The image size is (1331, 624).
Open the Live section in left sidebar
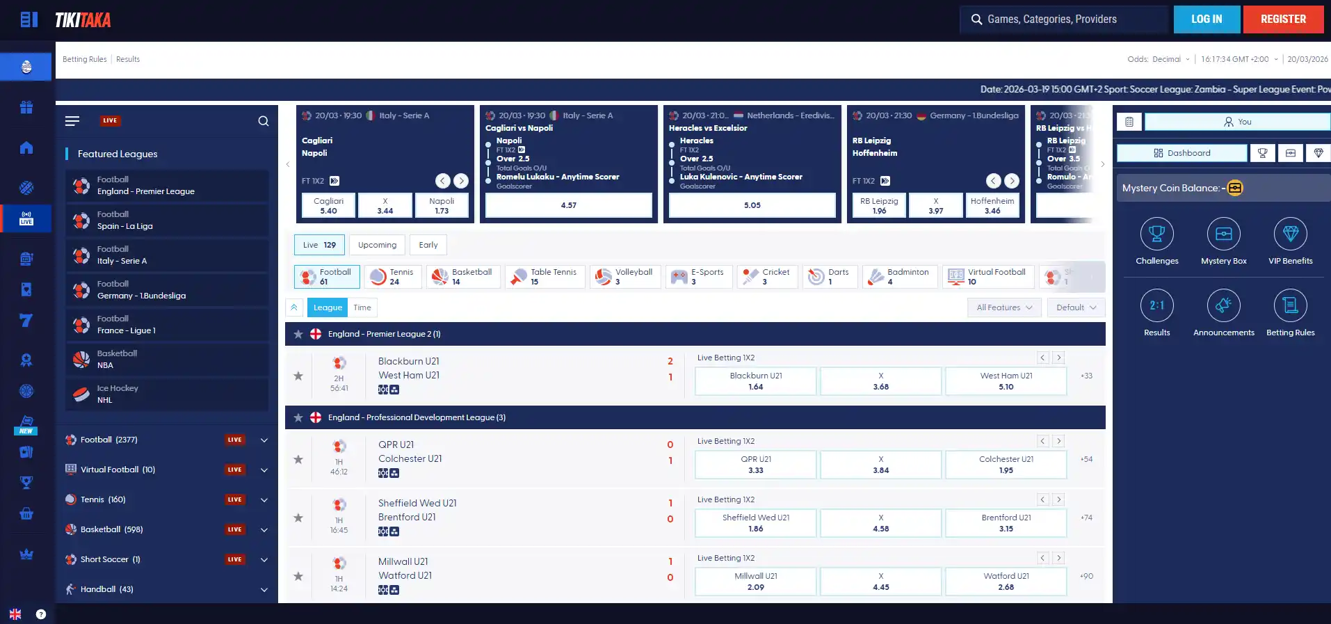[x=26, y=218]
